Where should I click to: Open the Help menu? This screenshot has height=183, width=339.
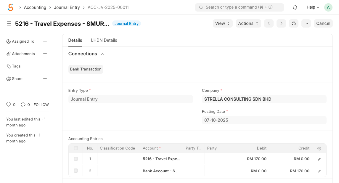[313, 7]
